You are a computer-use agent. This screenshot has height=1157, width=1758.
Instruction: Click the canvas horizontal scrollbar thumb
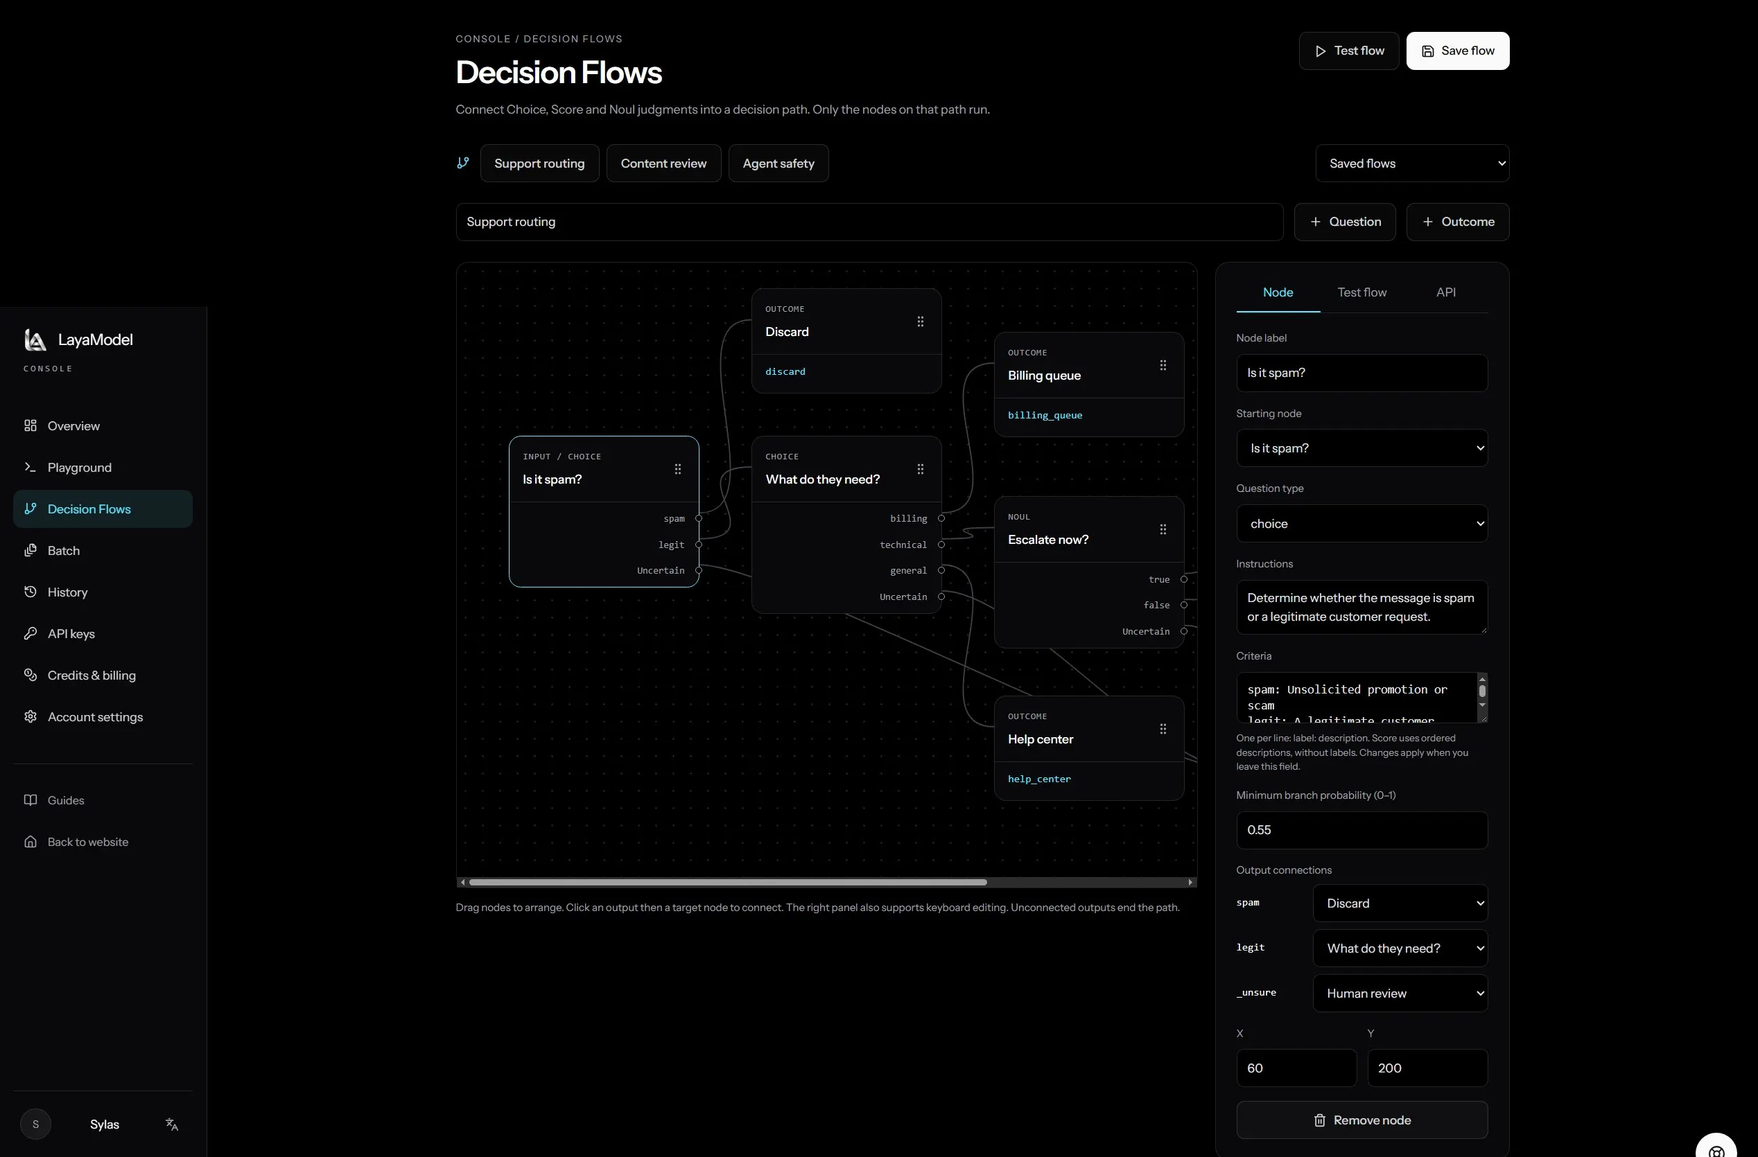coord(728,881)
